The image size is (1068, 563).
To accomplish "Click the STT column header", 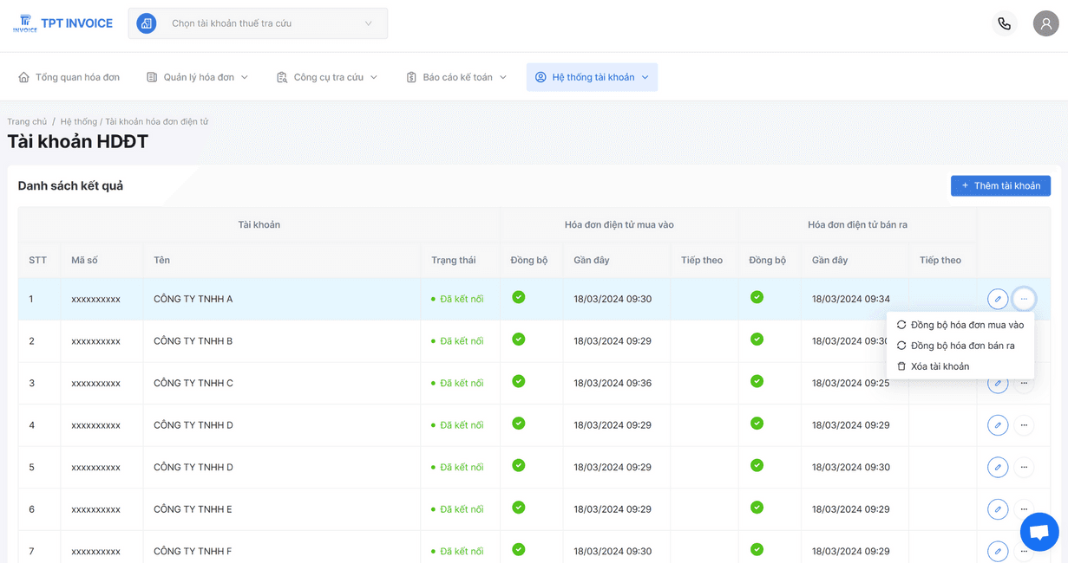I will pos(37,260).
